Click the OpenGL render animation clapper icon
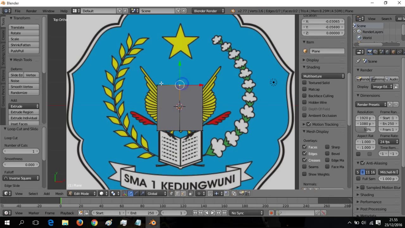Image resolution: width=405 pixels, height=228 pixels. click(247, 193)
